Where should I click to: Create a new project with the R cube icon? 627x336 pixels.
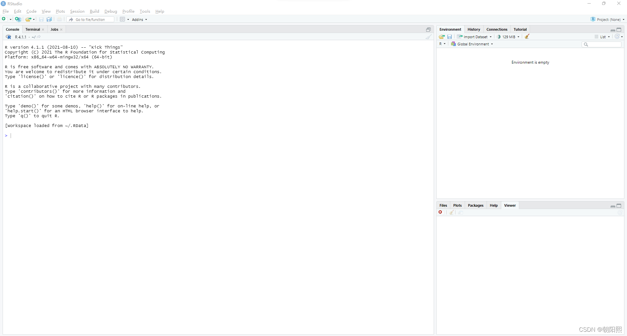(x=18, y=19)
